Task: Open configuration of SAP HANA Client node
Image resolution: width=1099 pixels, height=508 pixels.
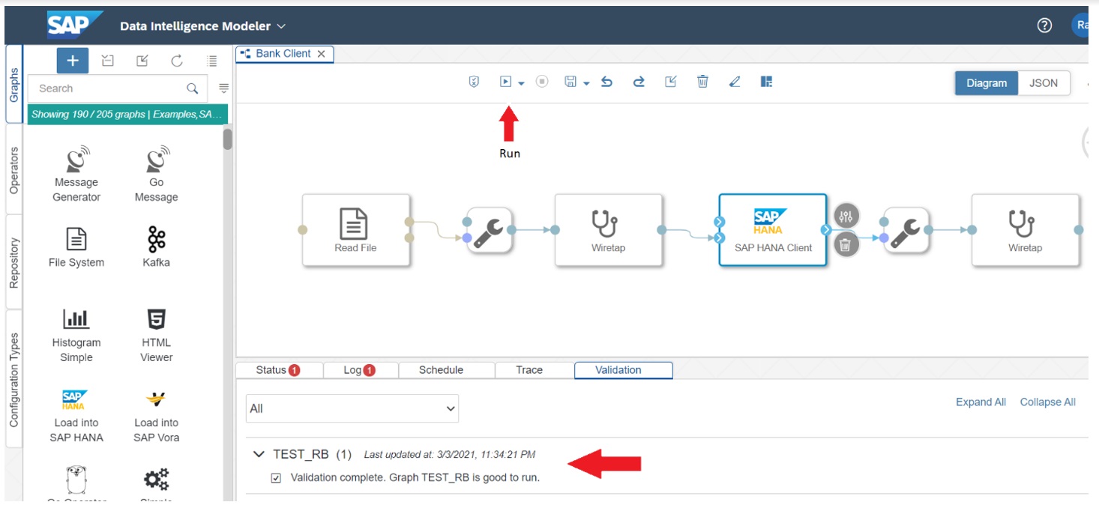Action: pyautogui.click(x=846, y=216)
